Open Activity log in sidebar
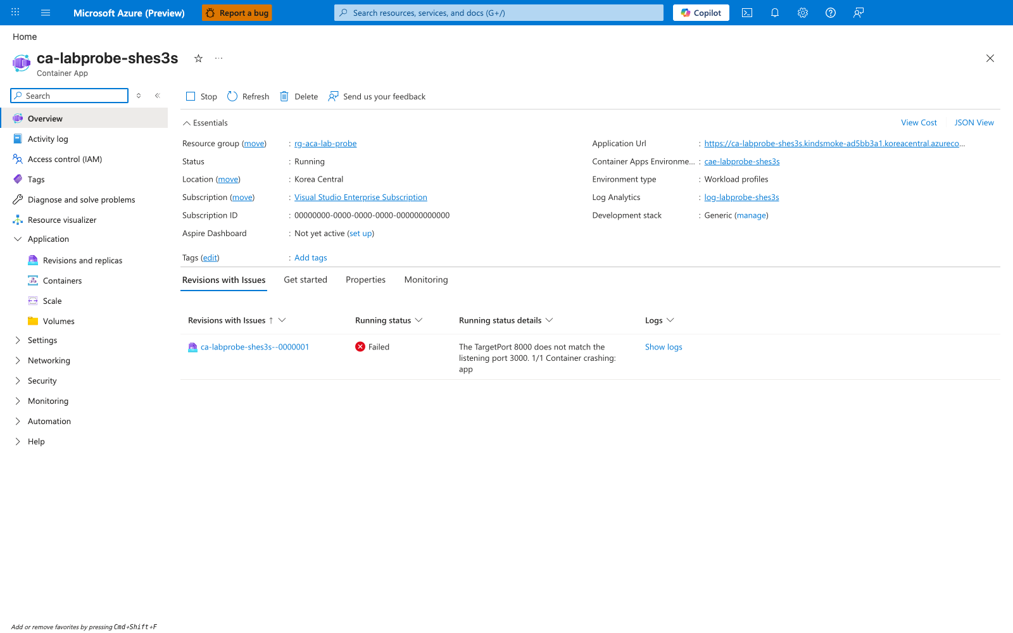 48,139
